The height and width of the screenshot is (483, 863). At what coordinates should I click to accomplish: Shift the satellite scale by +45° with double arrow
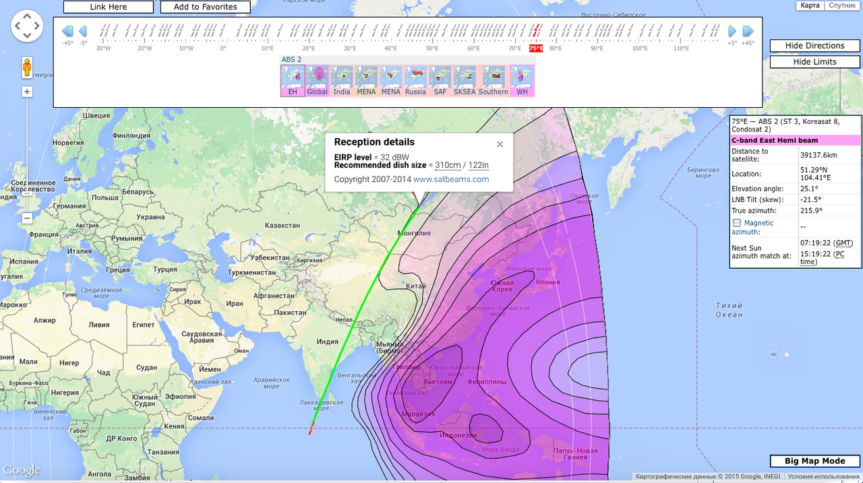[748, 31]
